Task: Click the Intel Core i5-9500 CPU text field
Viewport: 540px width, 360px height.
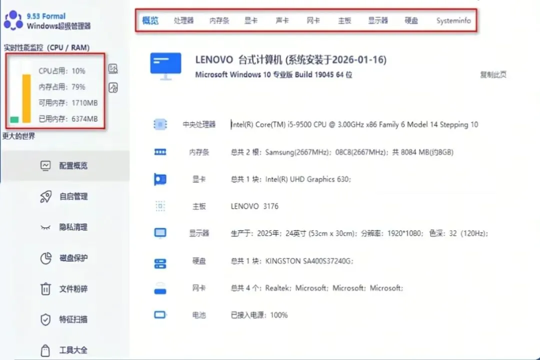Action: pyautogui.click(x=354, y=124)
